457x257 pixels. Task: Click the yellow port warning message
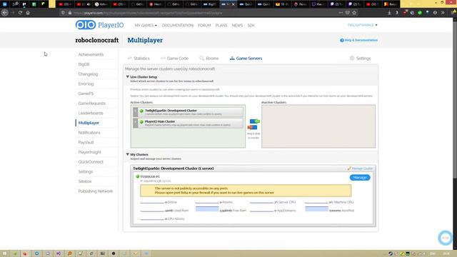point(246,191)
